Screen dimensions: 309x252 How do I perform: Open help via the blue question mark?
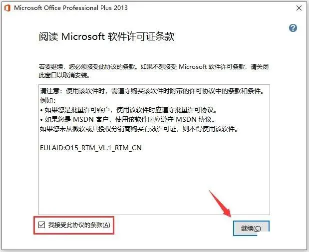click(x=293, y=28)
